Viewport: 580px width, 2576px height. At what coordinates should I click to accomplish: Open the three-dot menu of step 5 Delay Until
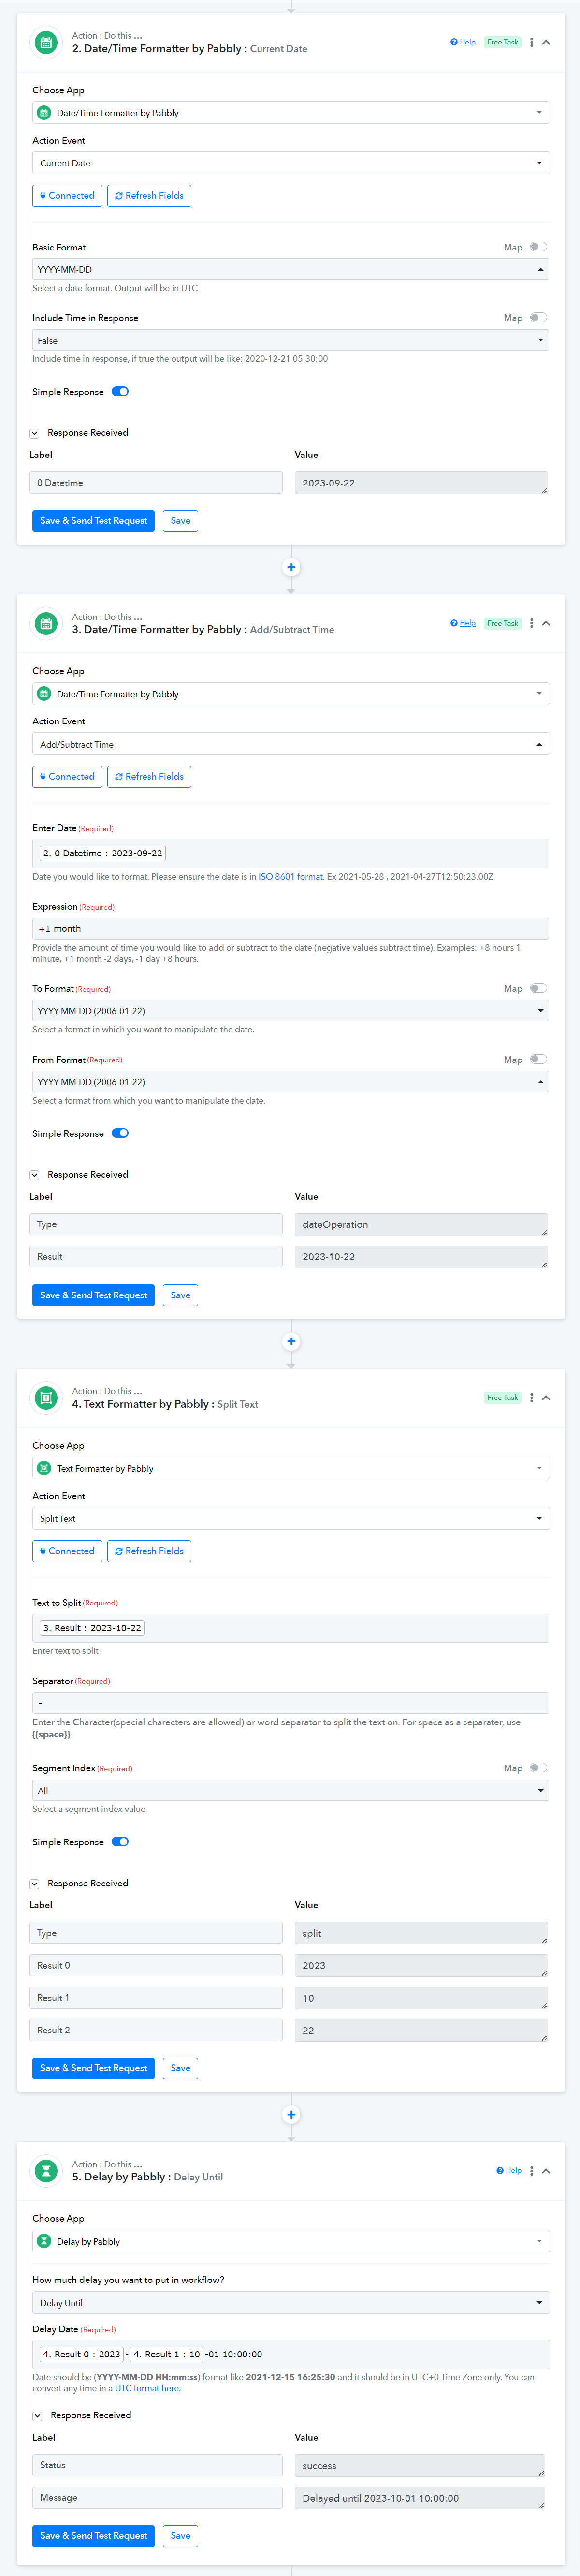(x=531, y=2171)
